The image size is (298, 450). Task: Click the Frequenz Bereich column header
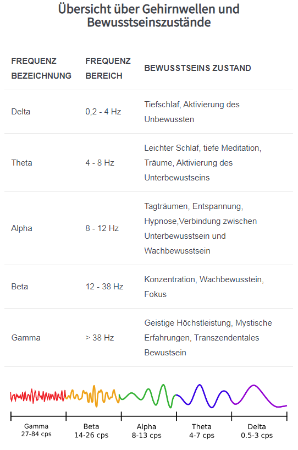click(x=108, y=68)
